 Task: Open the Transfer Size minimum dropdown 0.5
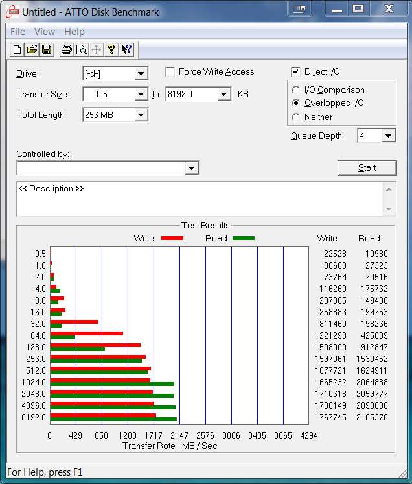(x=141, y=94)
